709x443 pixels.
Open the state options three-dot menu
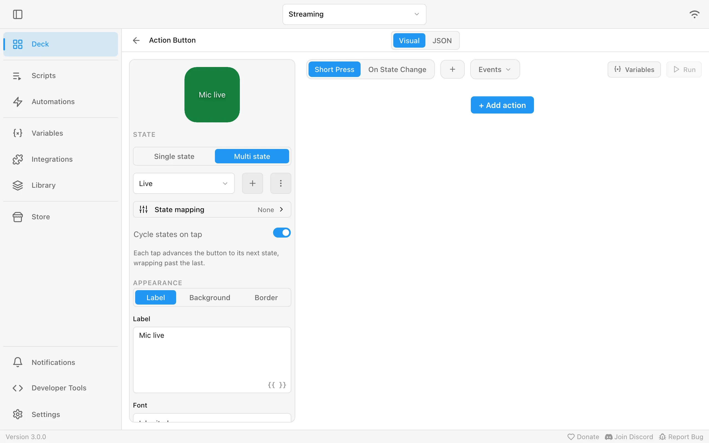[x=280, y=183]
